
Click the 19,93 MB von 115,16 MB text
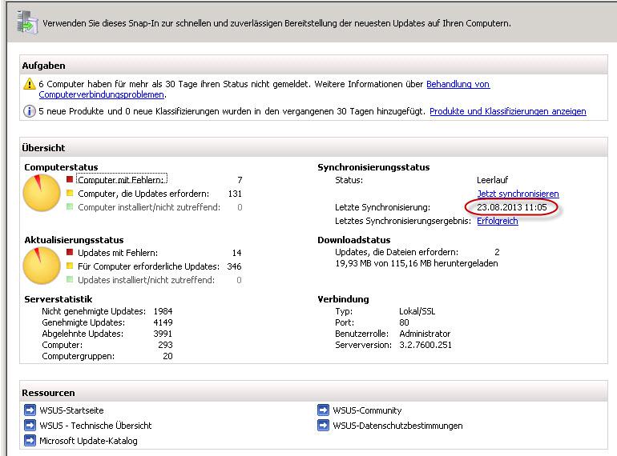click(x=417, y=263)
